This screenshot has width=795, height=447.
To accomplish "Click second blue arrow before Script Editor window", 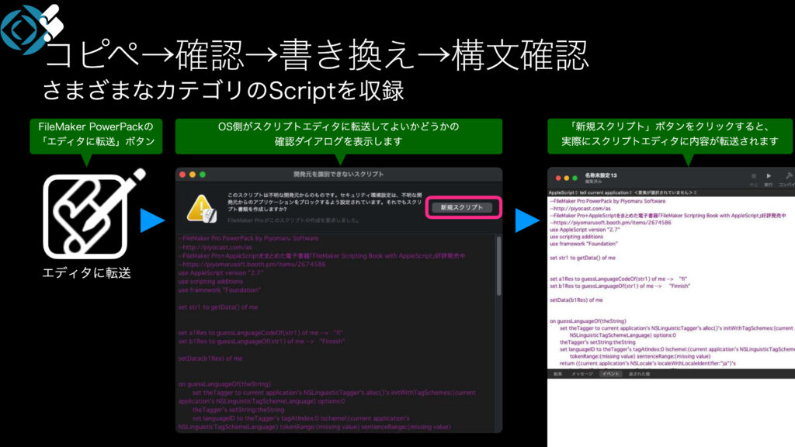I will (x=527, y=220).
